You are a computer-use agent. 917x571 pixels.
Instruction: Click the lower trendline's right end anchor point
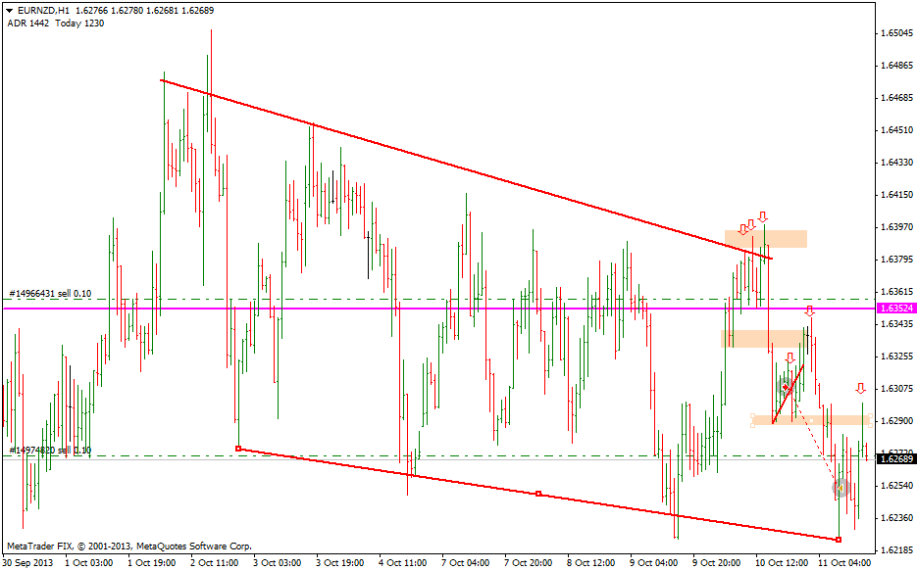tap(839, 540)
